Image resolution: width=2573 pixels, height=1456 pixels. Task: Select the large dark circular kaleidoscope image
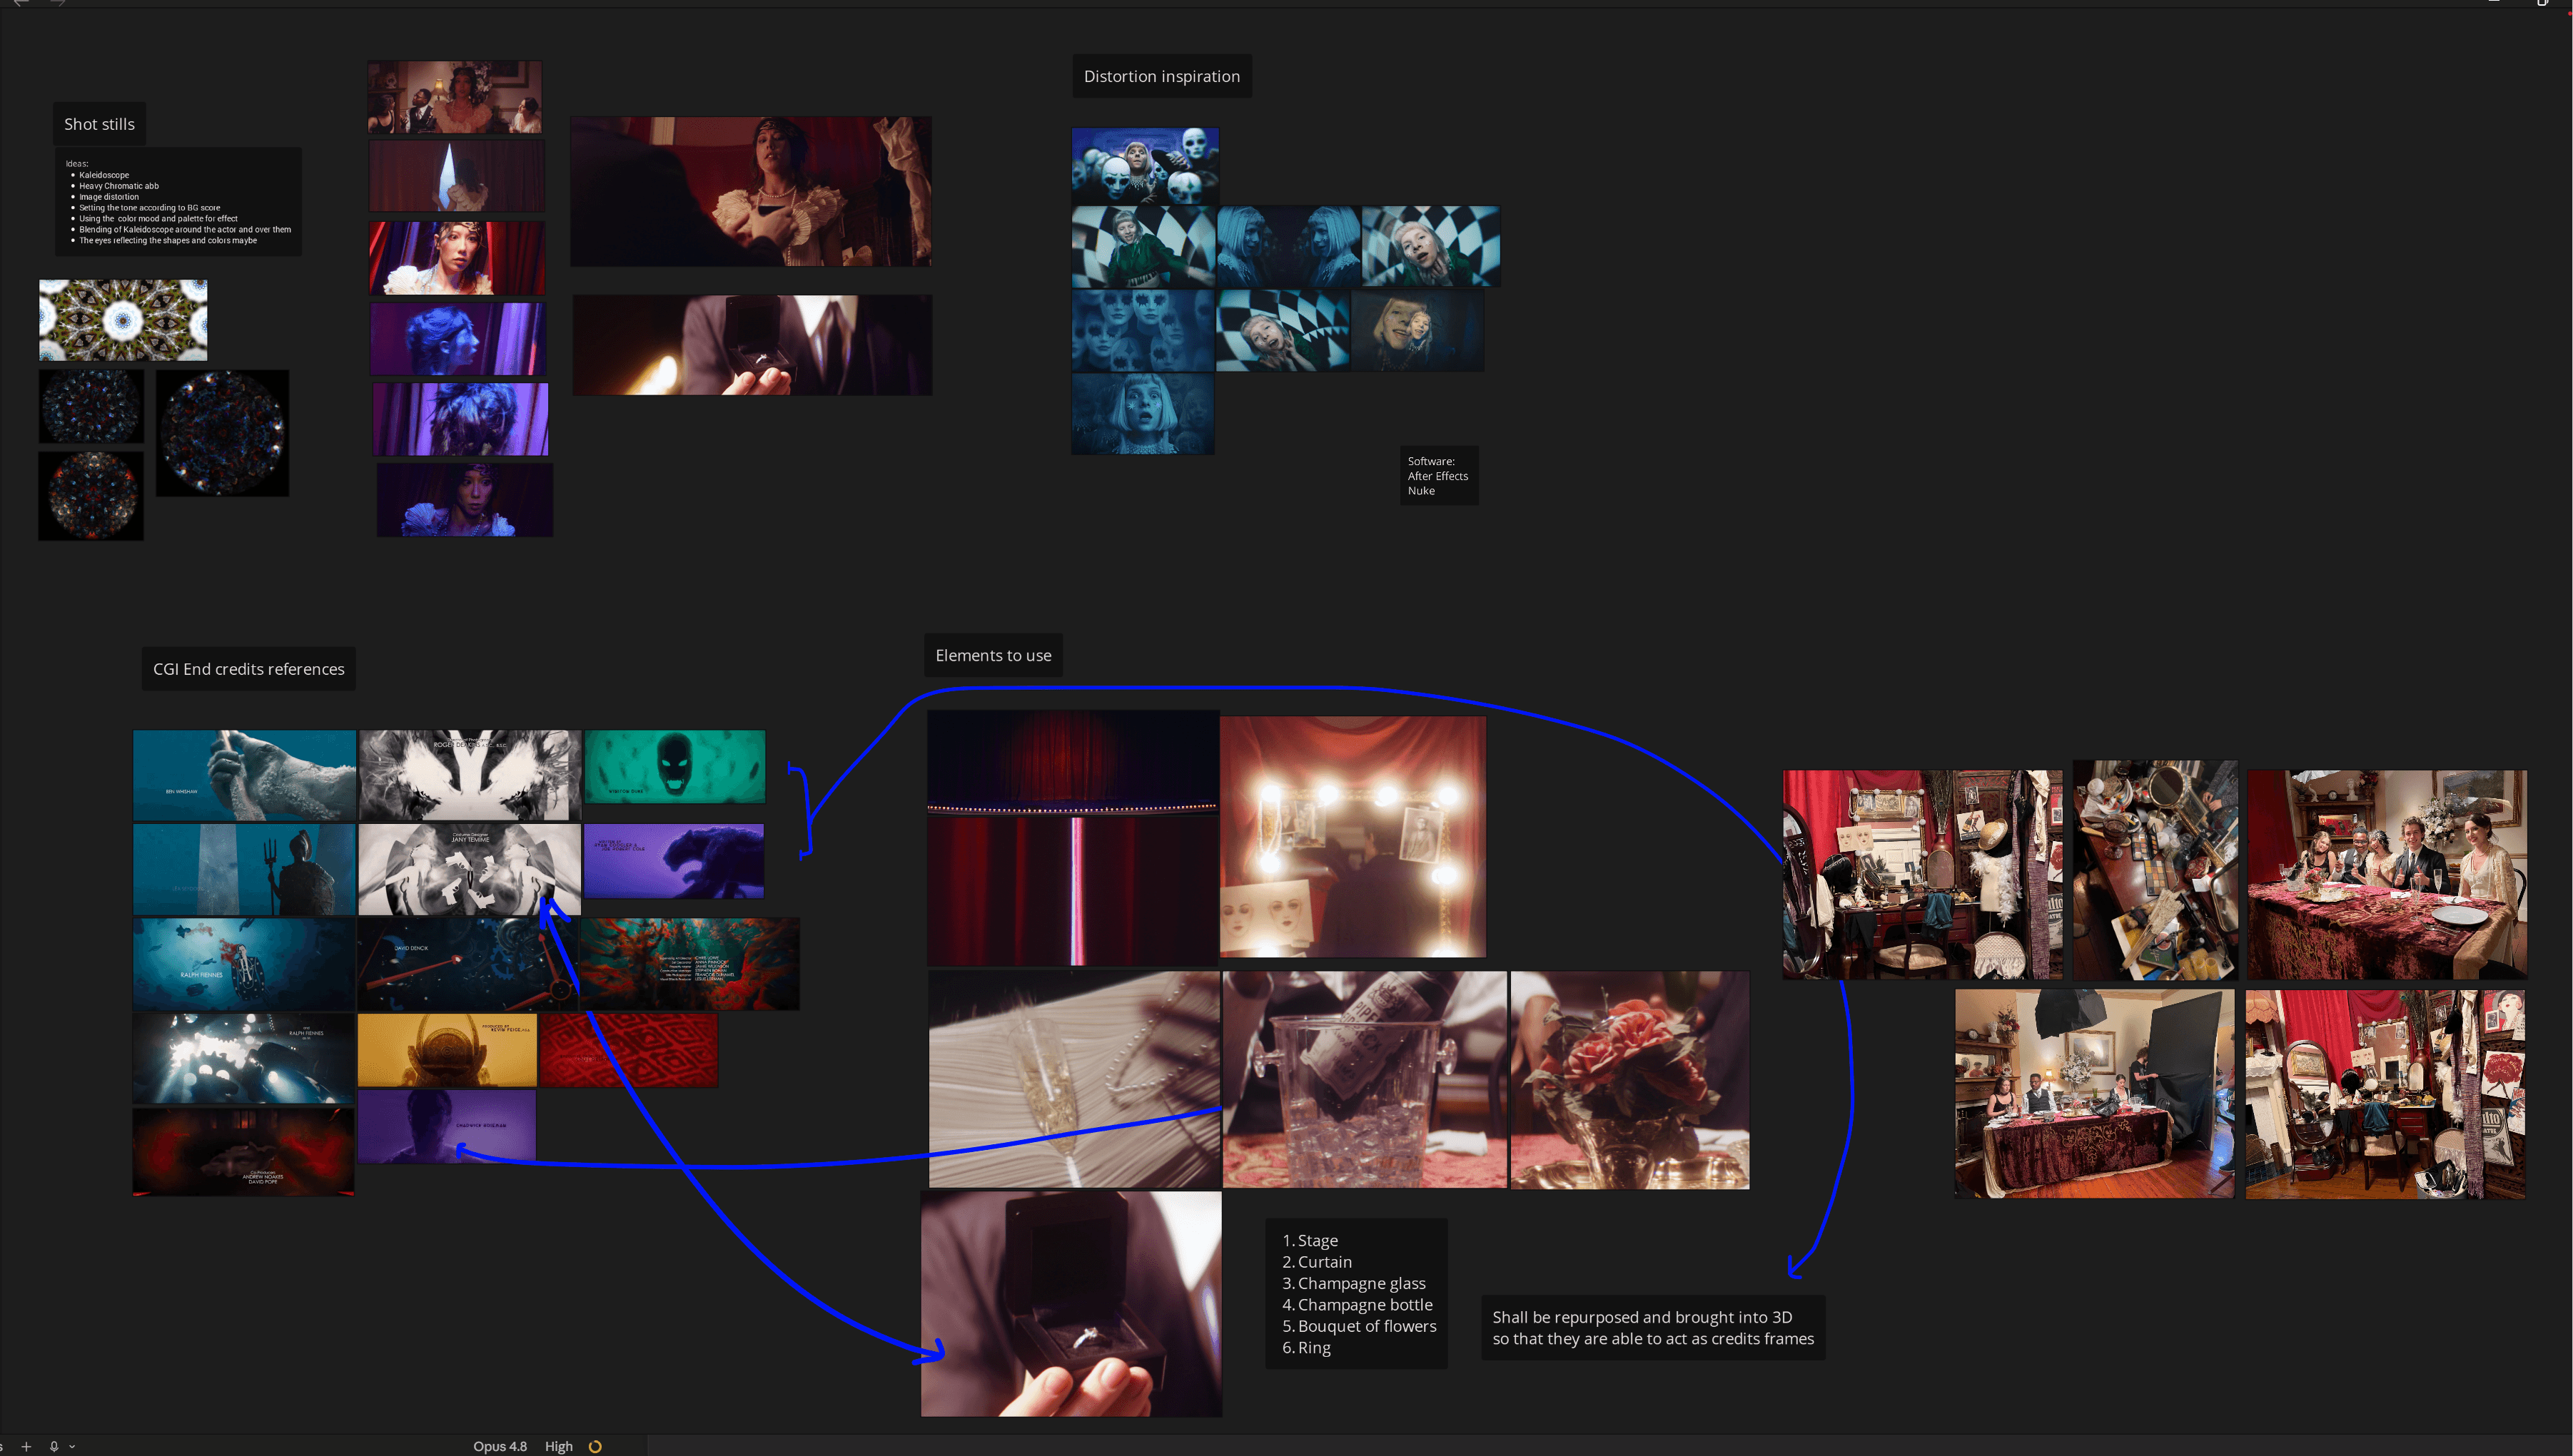(222, 433)
